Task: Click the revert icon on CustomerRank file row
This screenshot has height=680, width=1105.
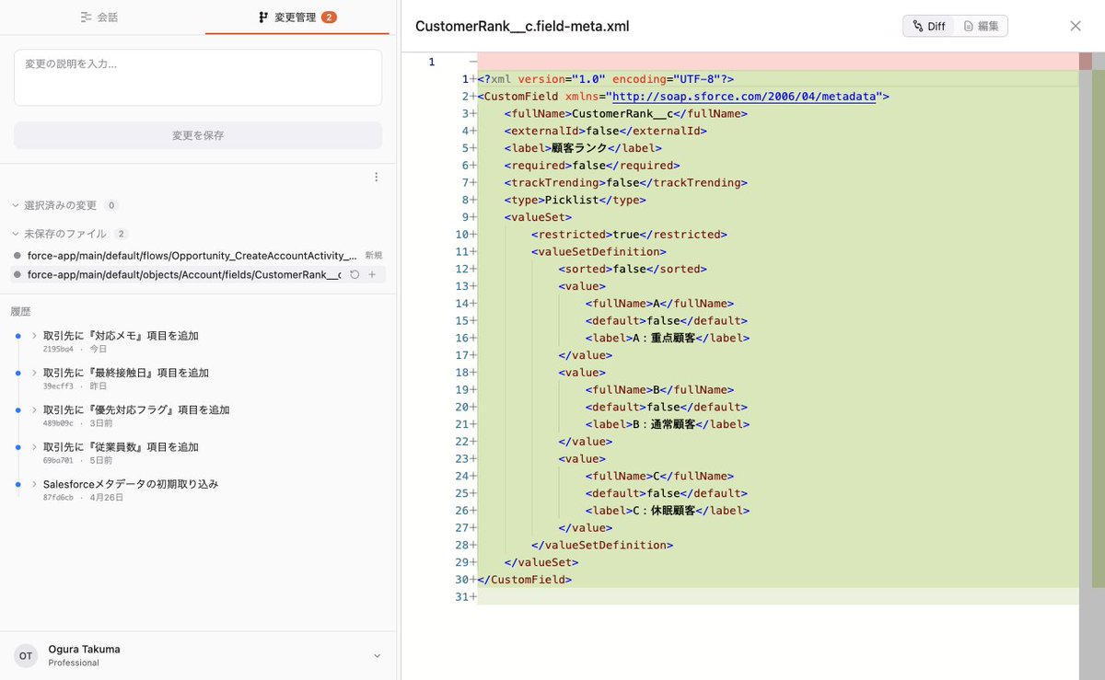Action: click(355, 274)
